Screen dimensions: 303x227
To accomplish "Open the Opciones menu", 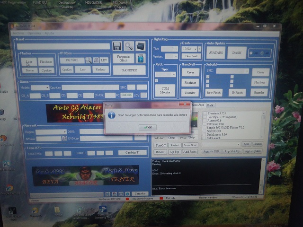I will (34, 33).
